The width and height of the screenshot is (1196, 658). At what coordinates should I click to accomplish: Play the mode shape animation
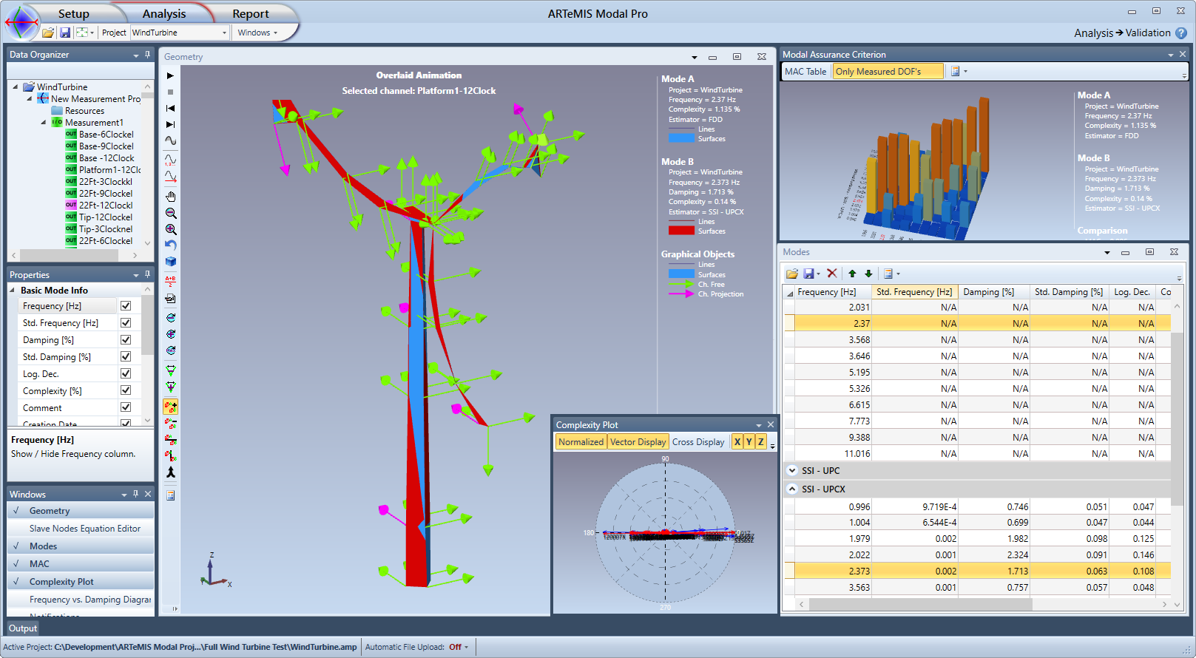(x=170, y=75)
